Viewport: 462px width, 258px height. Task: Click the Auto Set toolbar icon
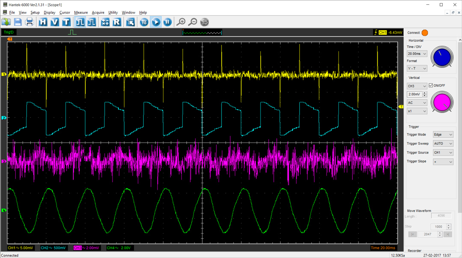point(144,22)
